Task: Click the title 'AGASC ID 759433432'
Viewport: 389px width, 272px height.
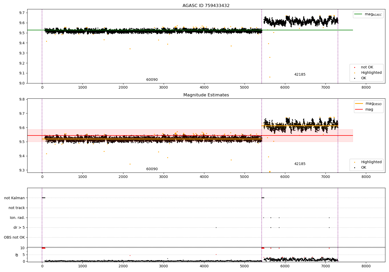Action: coord(206,6)
